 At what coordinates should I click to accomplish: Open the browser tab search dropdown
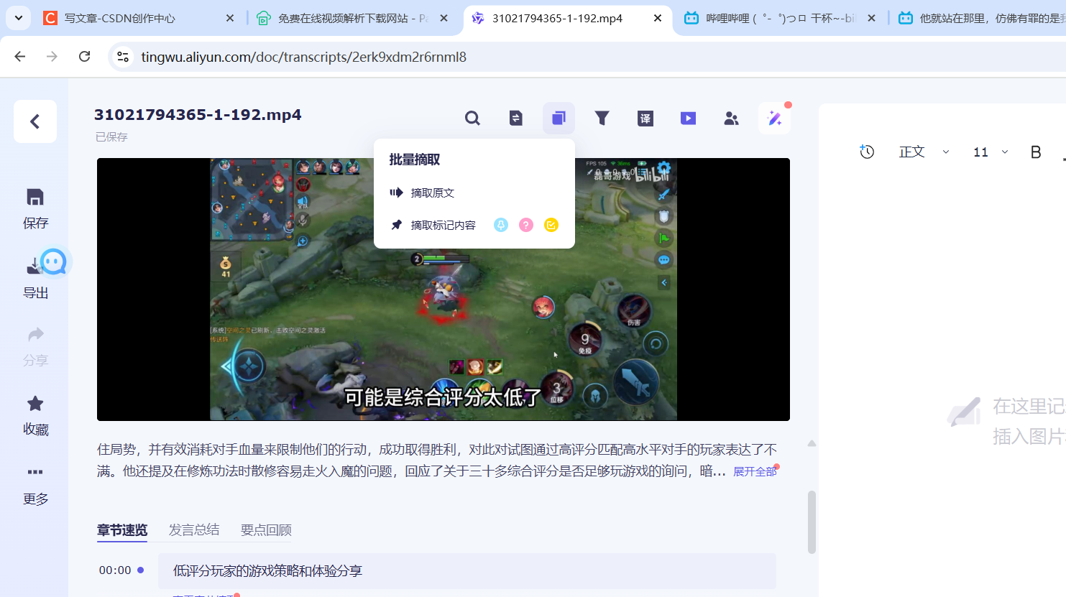(18, 18)
